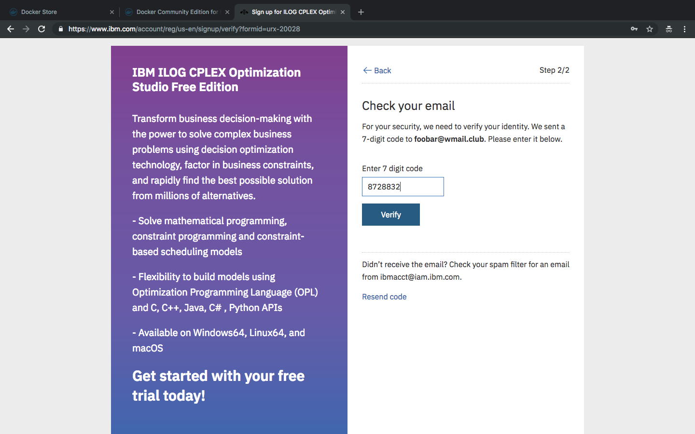Focus the 7 digit code field
This screenshot has height=434, width=695.
pyautogui.click(x=403, y=187)
